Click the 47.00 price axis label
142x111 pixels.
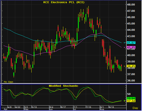(131, 11)
